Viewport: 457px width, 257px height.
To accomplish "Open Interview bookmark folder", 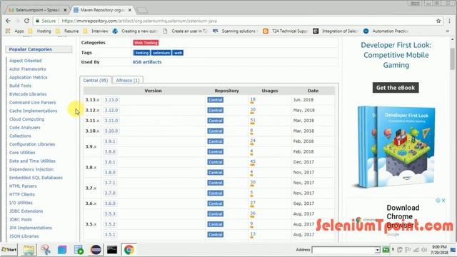I will (96, 31).
